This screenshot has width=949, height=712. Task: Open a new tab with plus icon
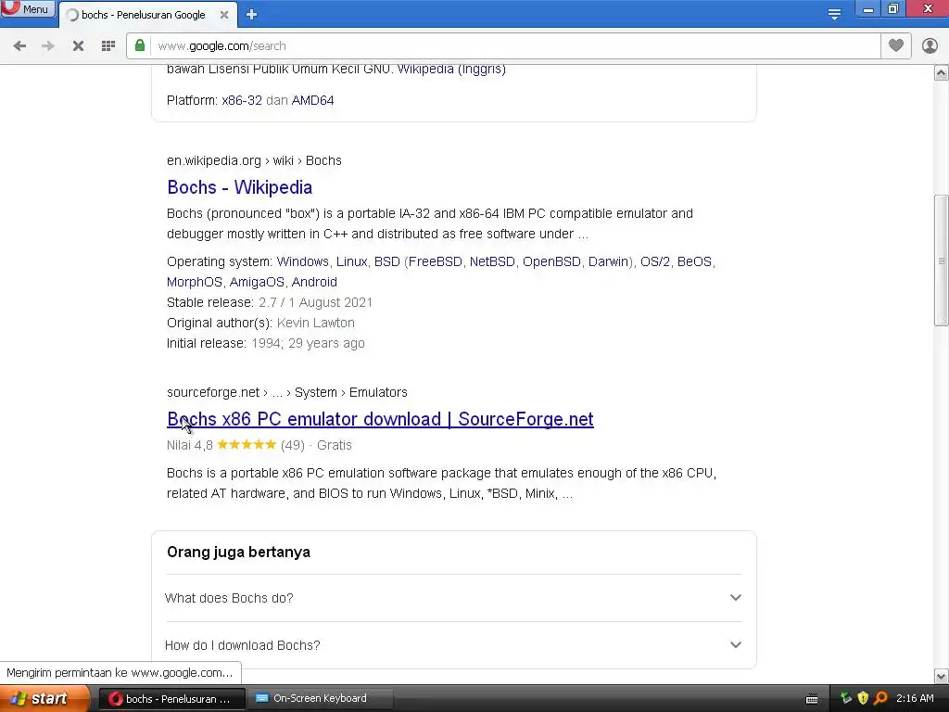pyautogui.click(x=252, y=15)
